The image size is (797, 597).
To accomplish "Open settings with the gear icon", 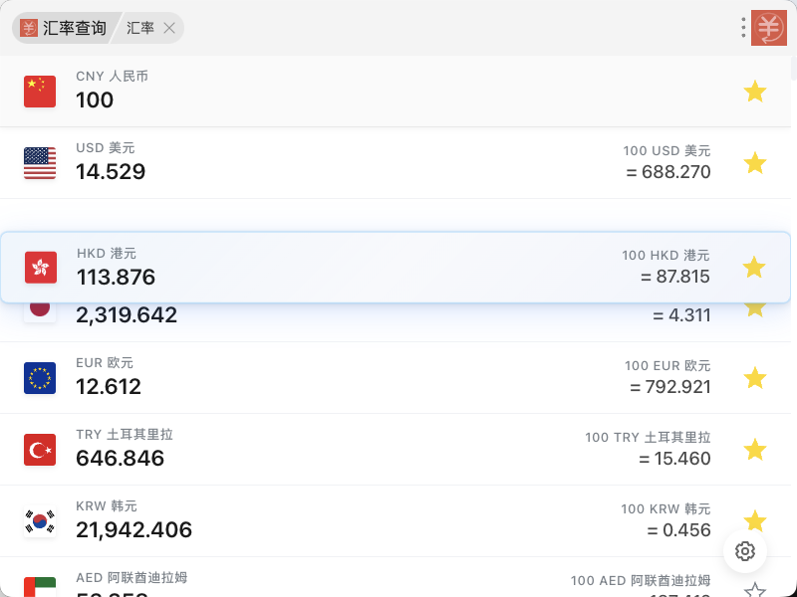I will coord(745,551).
